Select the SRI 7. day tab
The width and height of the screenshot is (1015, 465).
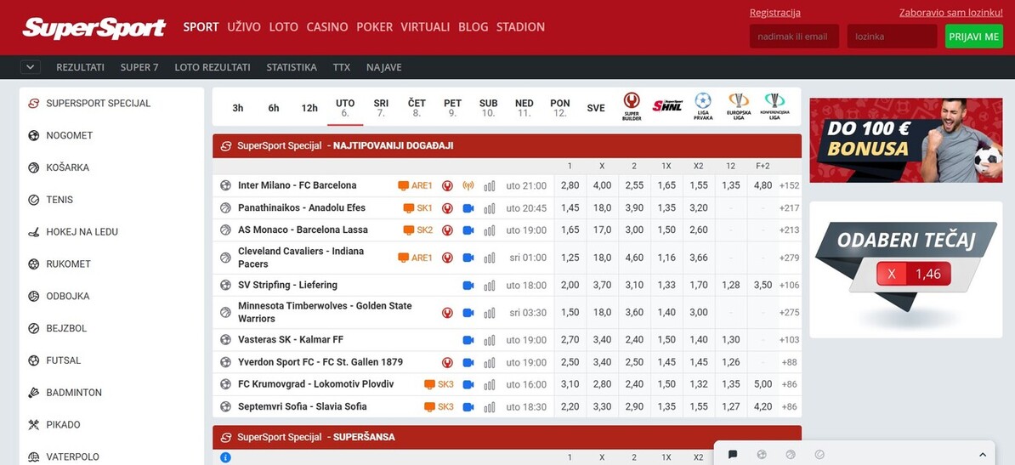381,107
